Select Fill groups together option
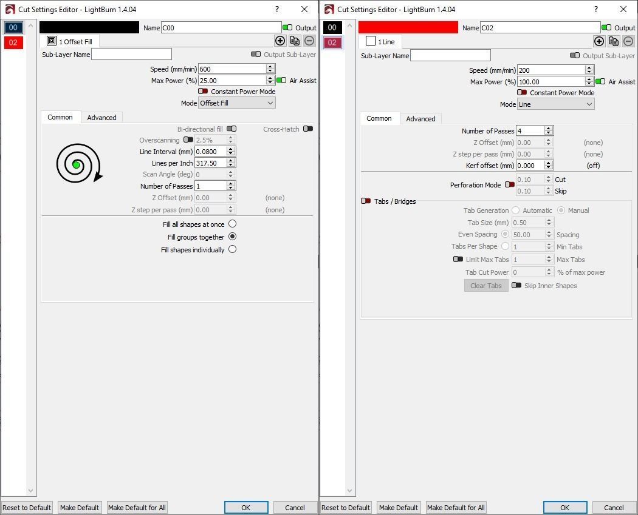Screen dimensions: 638x515 (x=232, y=237)
